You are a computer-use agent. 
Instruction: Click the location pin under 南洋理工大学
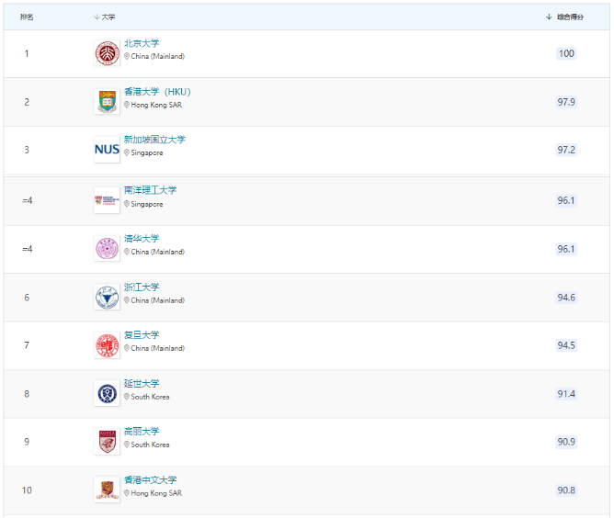point(127,204)
